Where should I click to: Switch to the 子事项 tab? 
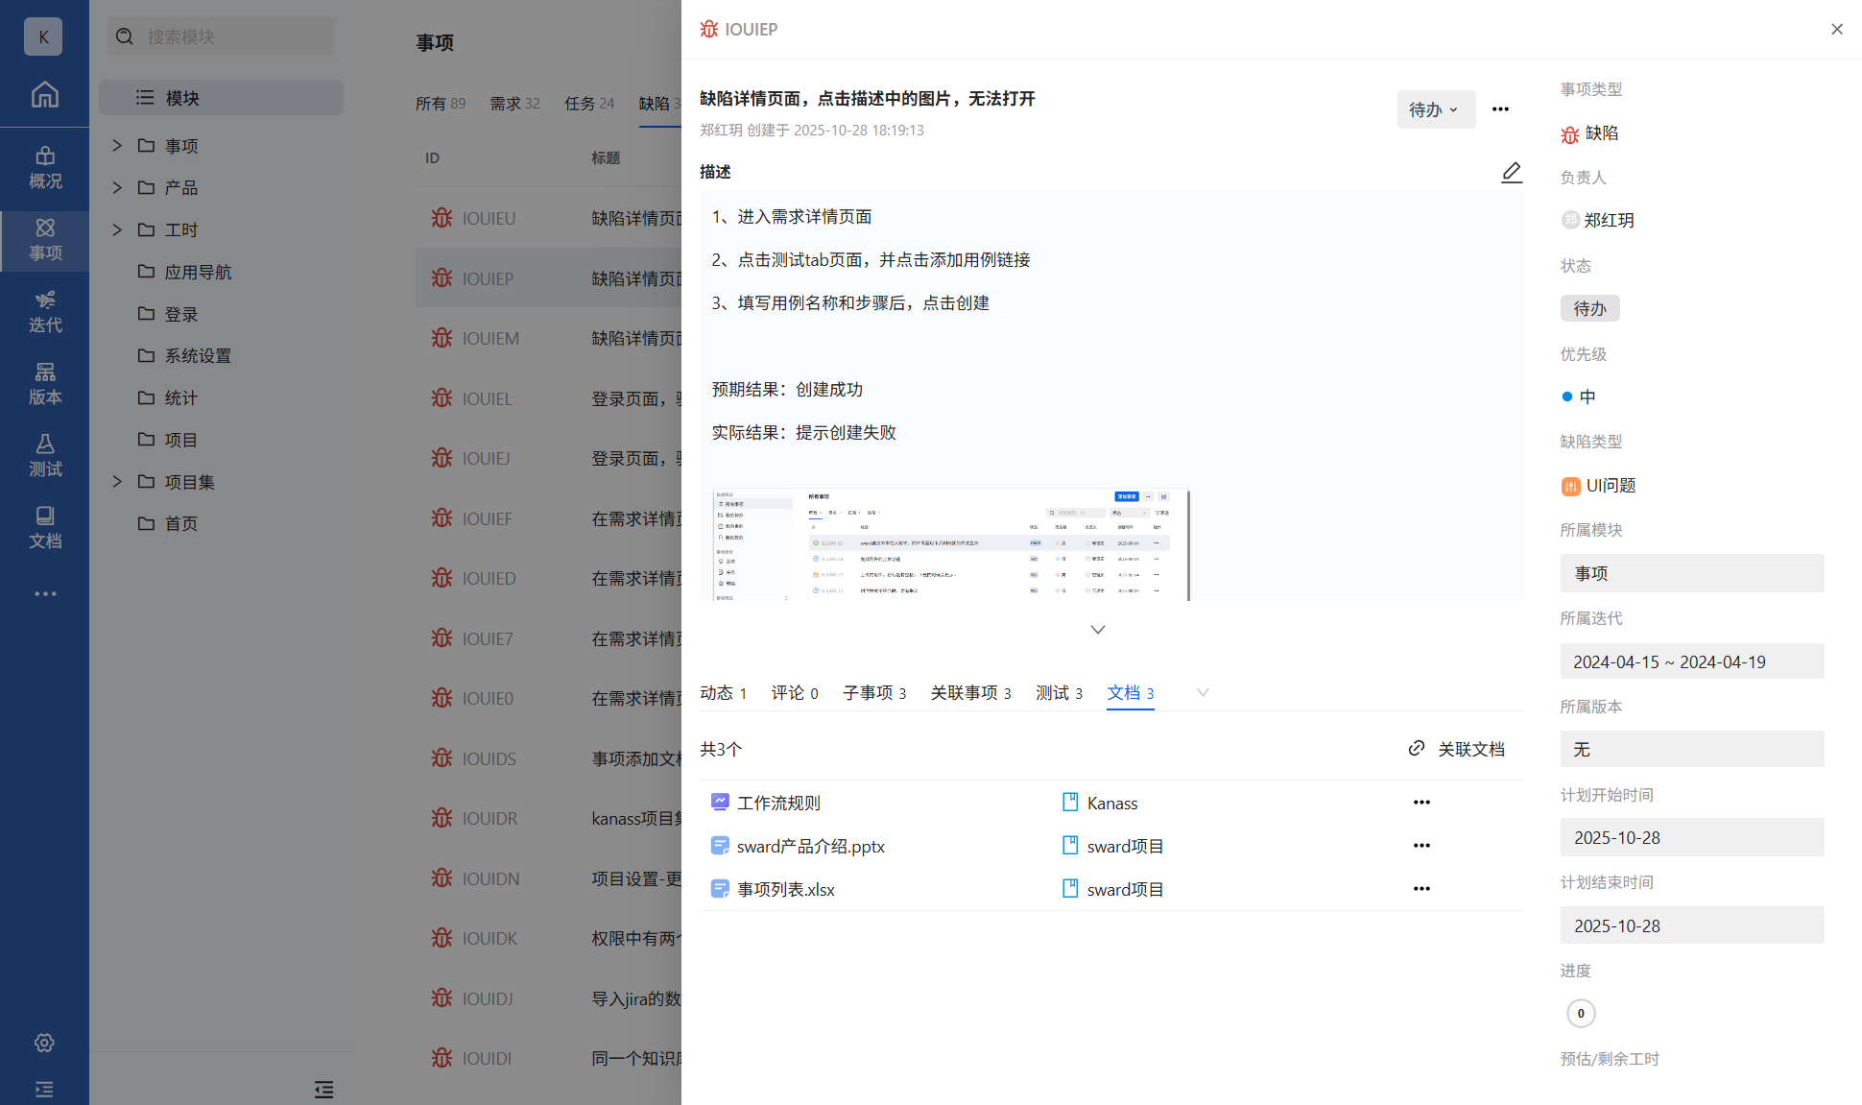point(873,692)
